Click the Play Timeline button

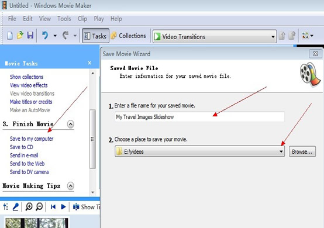click(63, 207)
